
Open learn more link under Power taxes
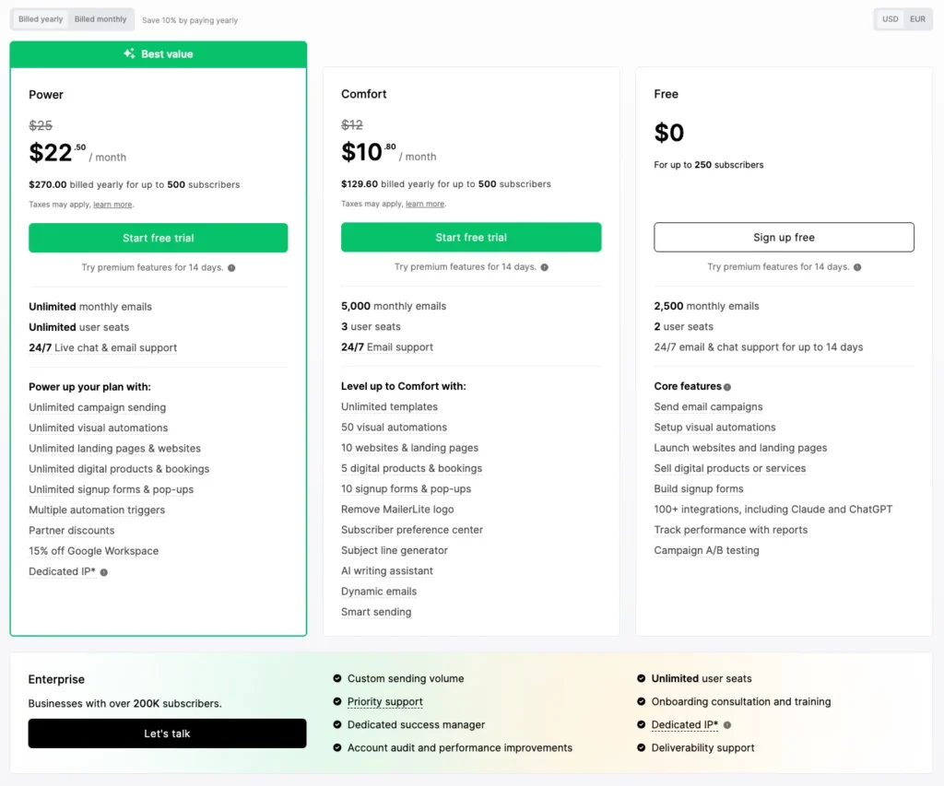coord(112,205)
